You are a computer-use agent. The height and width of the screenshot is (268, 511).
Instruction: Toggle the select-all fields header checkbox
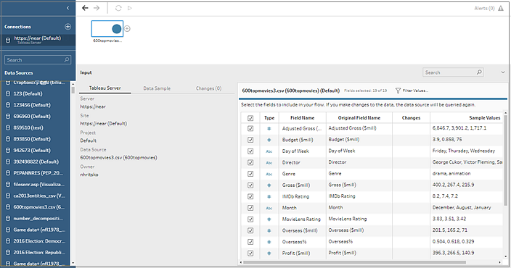tap(250, 118)
